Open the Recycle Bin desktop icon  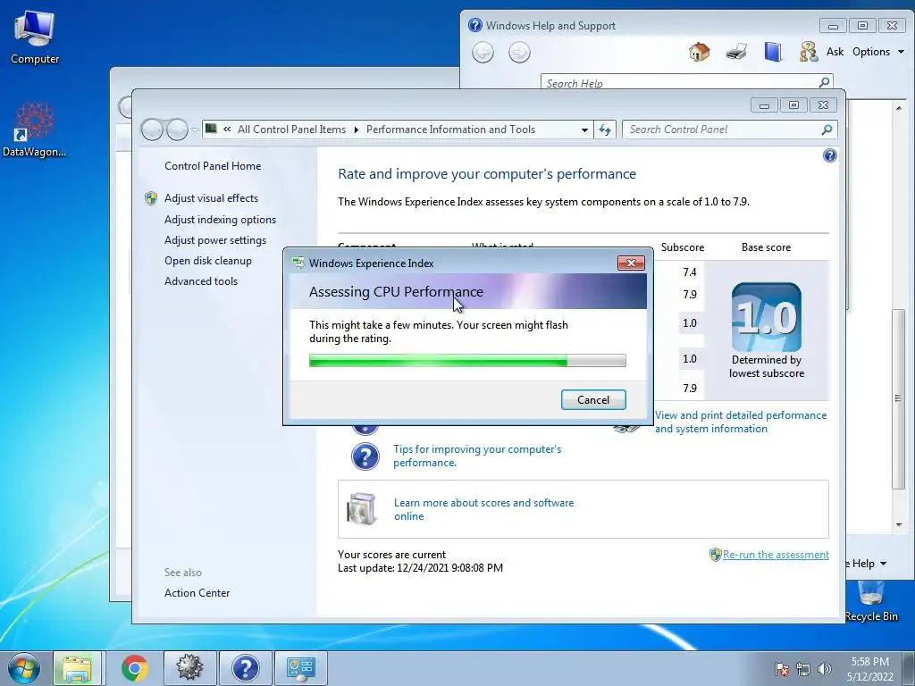(x=870, y=601)
